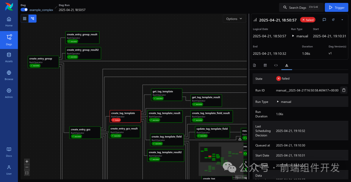Click the State failed row value
The image size is (351, 182).
click(x=283, y=79)
